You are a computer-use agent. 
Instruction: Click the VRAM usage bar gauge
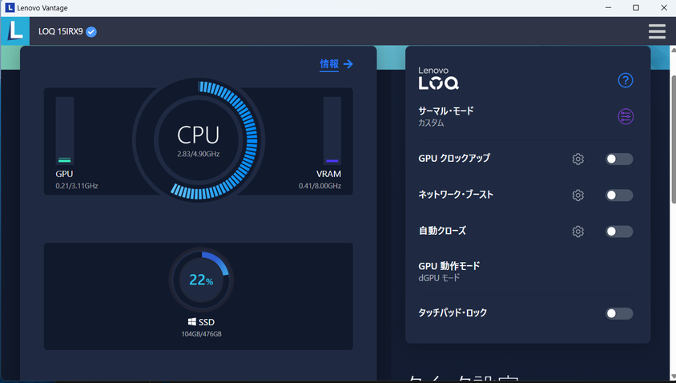(x=332, y=131)
